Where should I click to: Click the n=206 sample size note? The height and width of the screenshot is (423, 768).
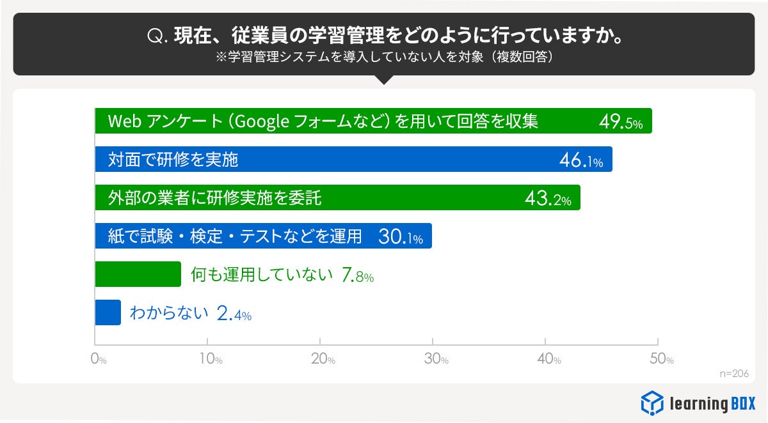click(733, 373)
